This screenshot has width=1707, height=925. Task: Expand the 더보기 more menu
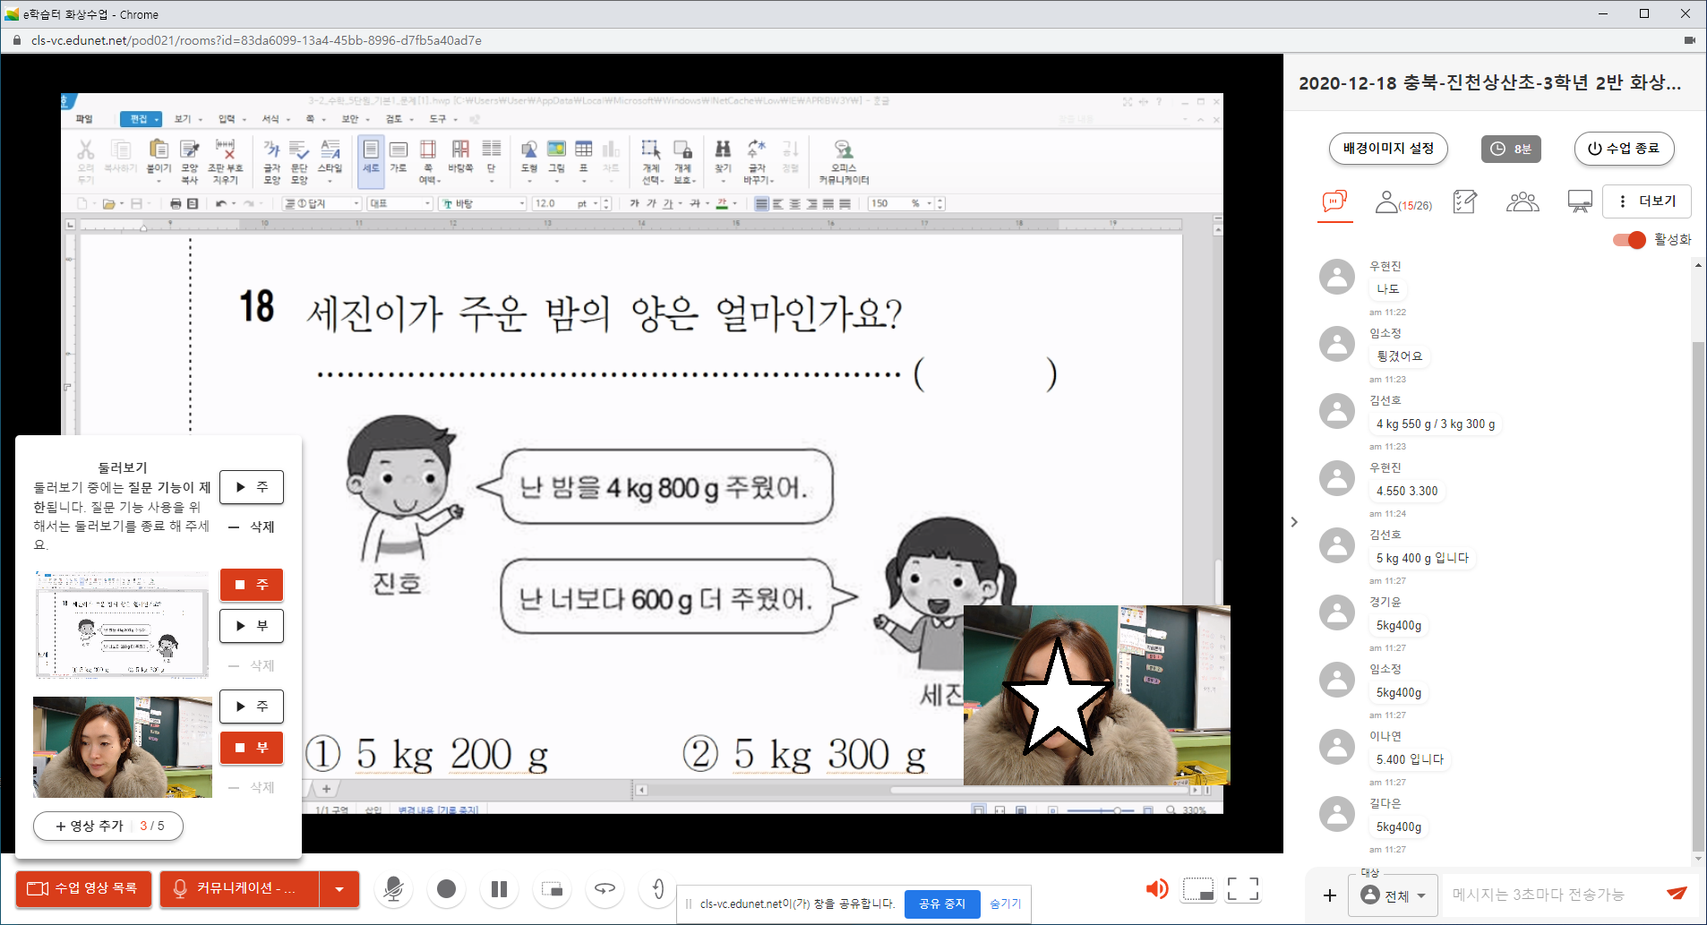click(x=1647, y=201)
